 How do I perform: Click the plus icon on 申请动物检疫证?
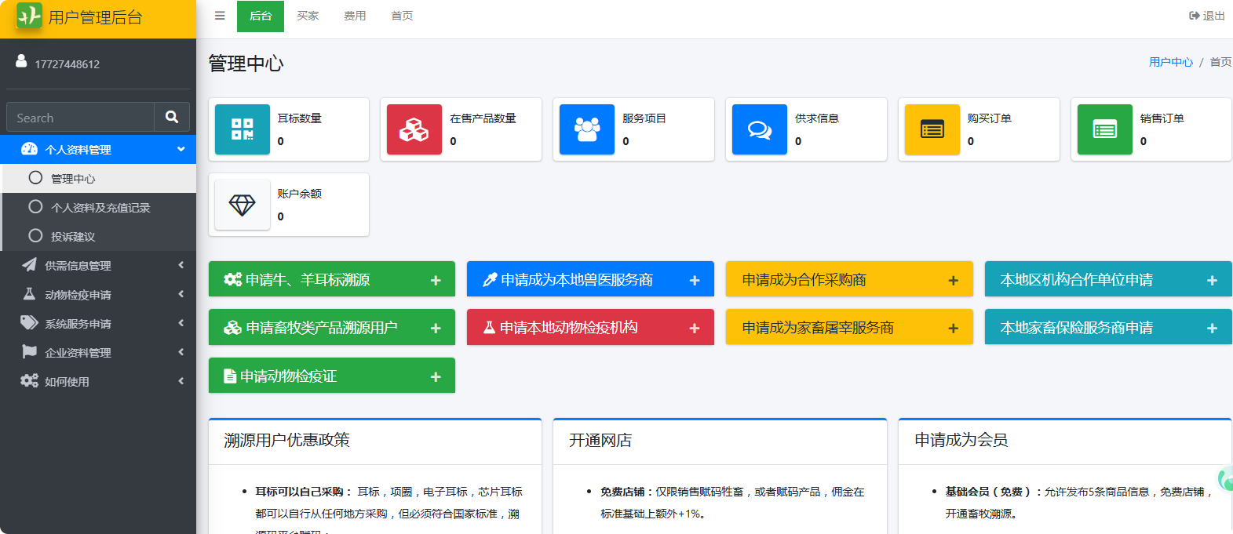tap(436, 377)
